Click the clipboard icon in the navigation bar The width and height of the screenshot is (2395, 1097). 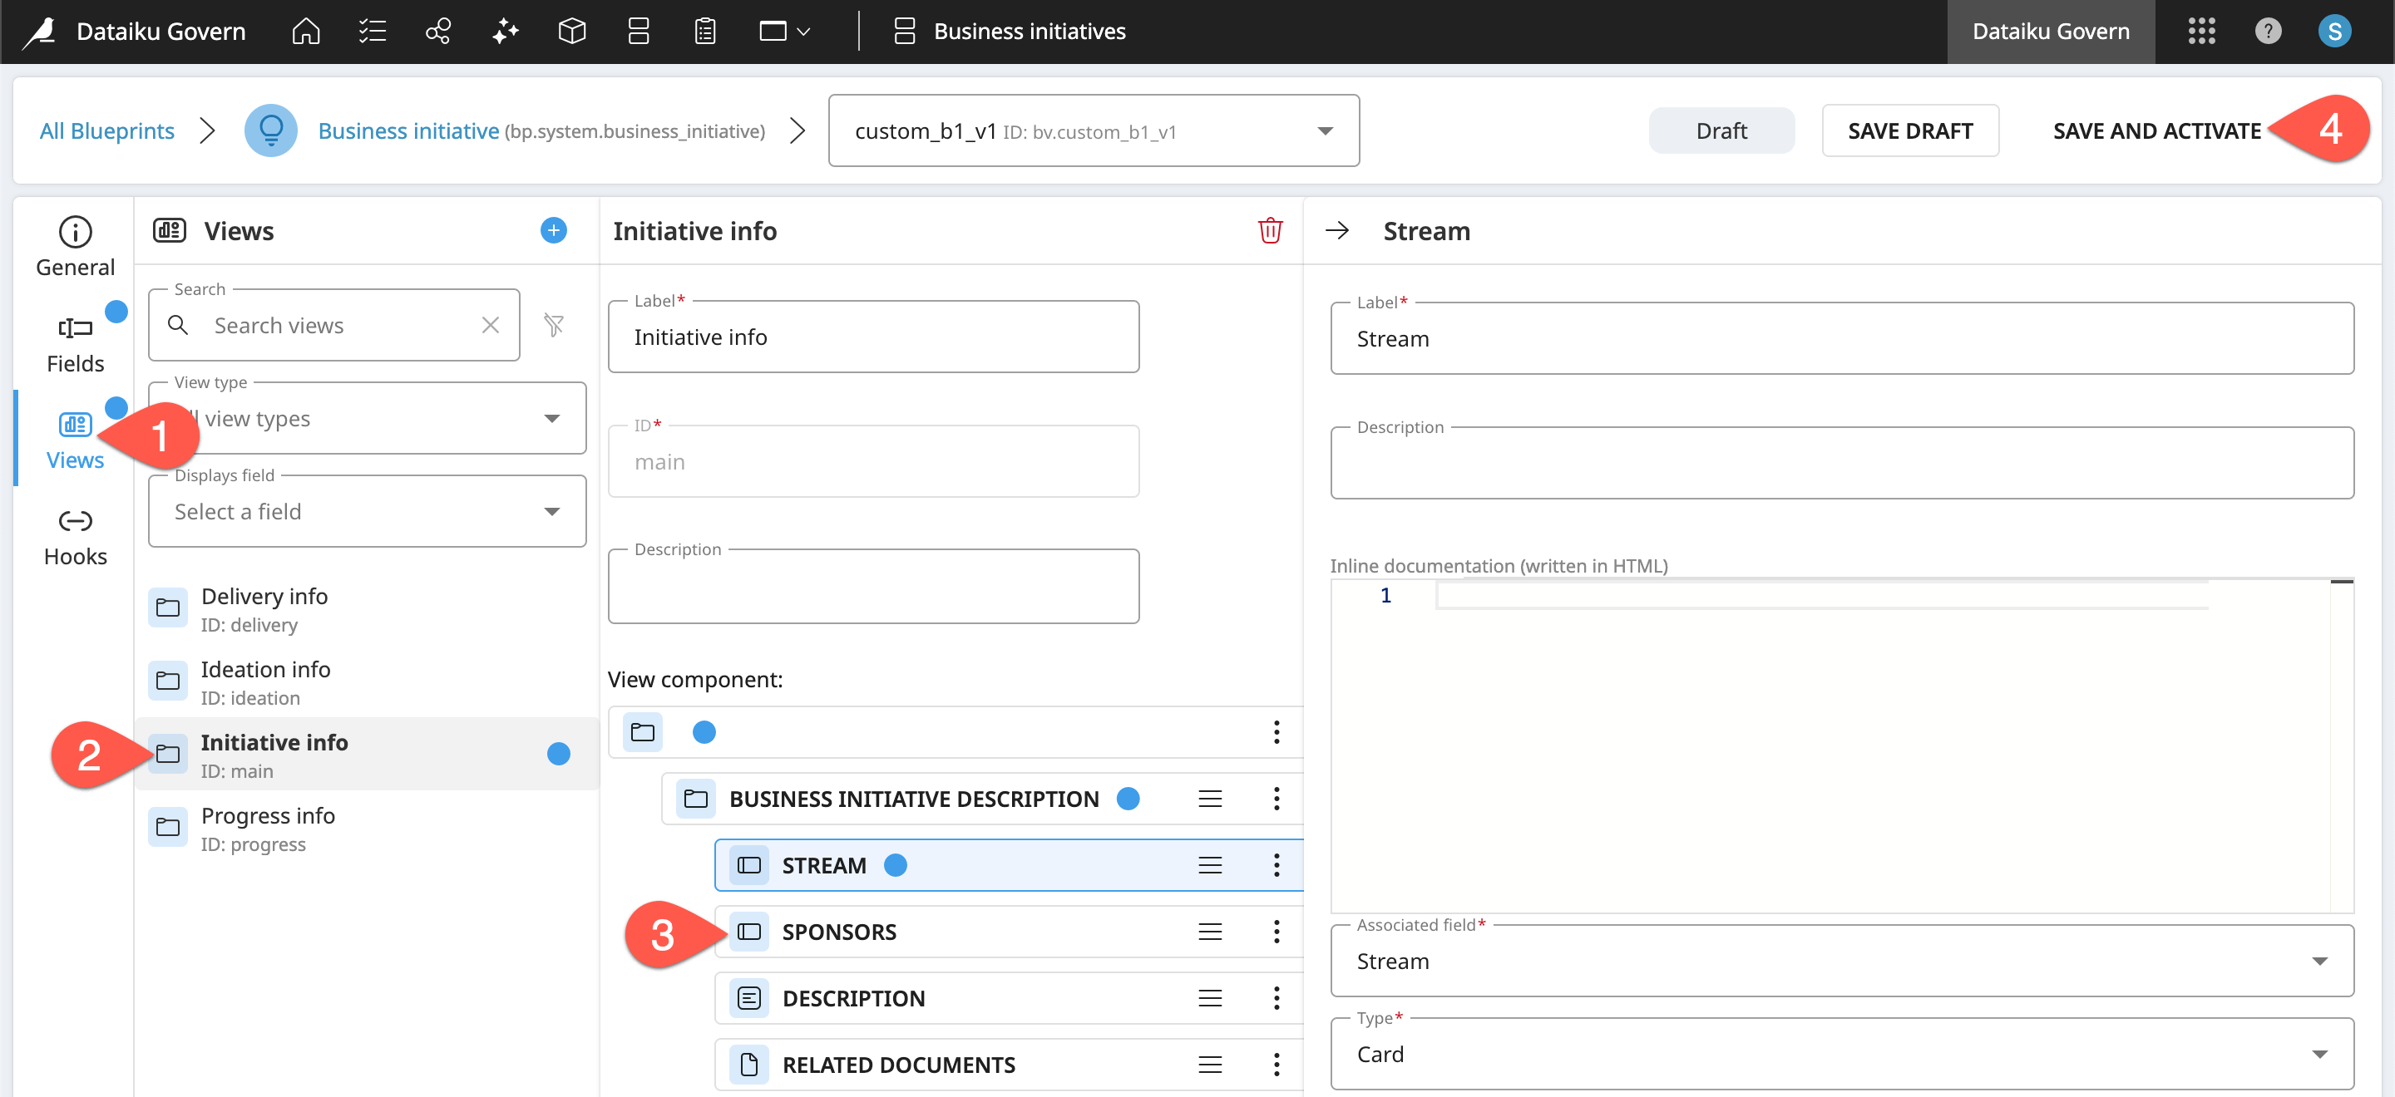[x=704, y=31]
